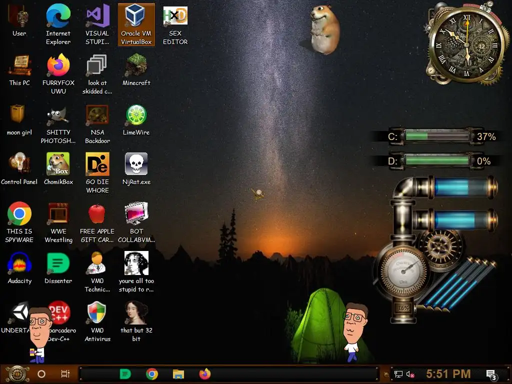Open the THIS IS SPYWARE Chrome icon

tap(19, 222)
